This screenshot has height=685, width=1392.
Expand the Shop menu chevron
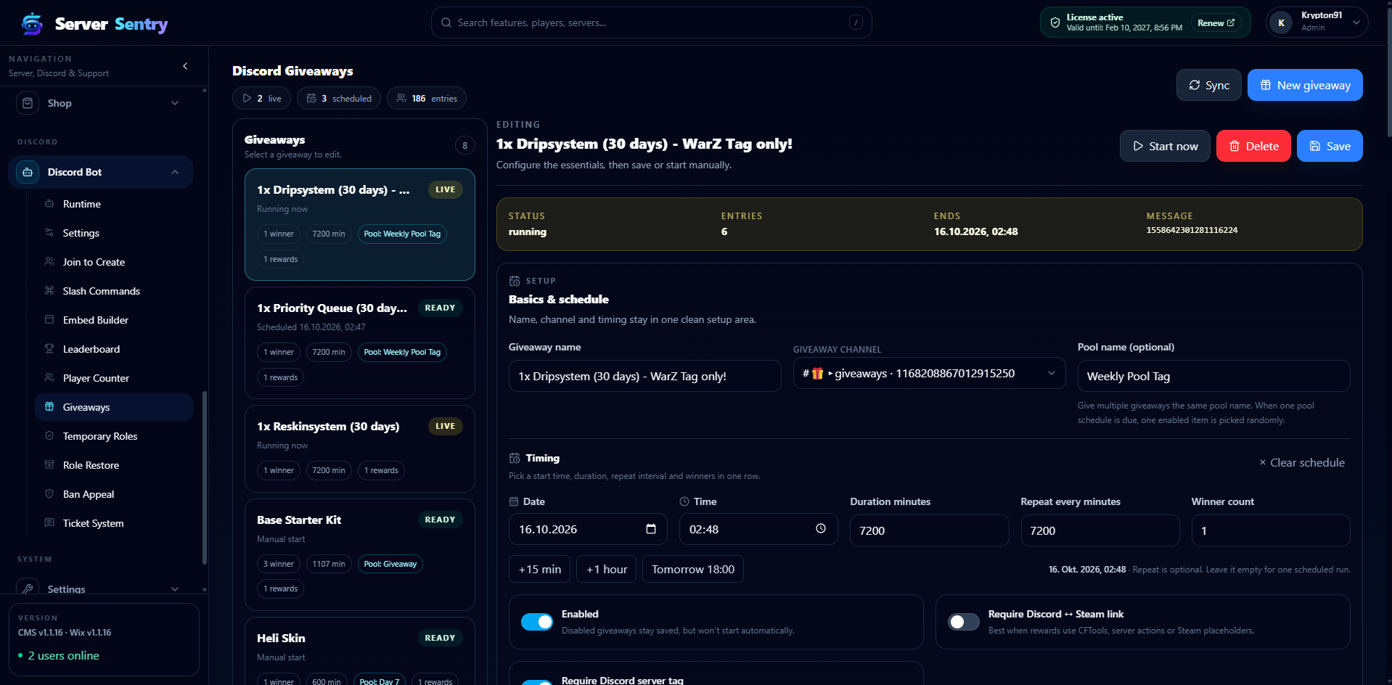point(175,103)
